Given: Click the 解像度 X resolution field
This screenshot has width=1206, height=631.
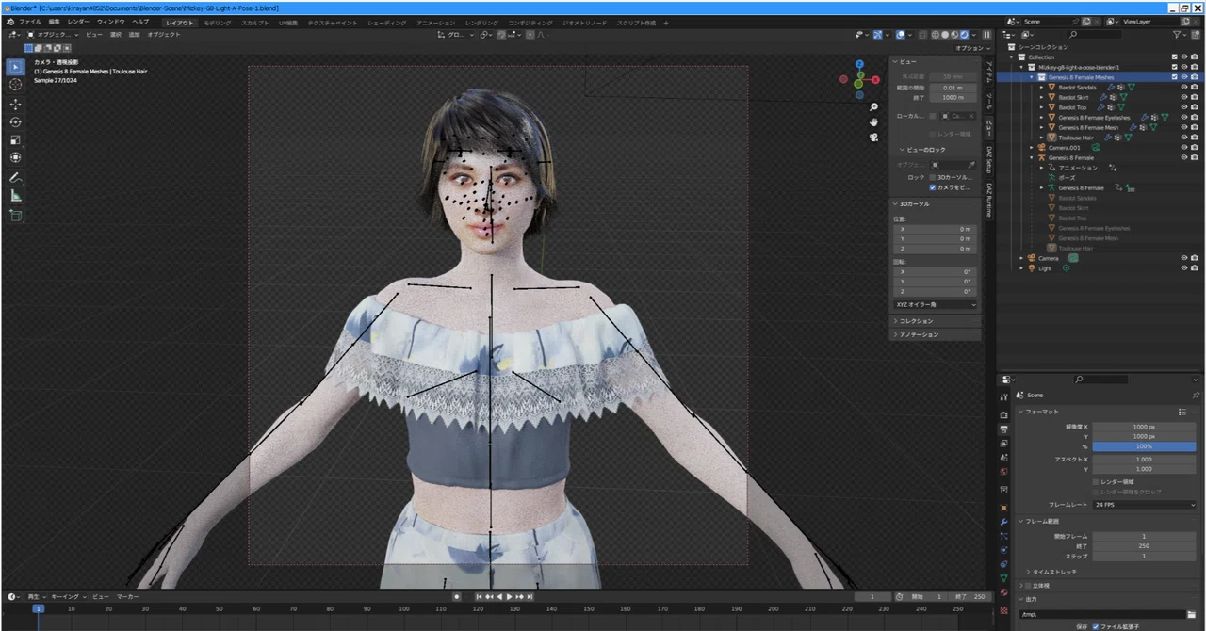Looking at the screenshot, I should (x=1145, y=427).
